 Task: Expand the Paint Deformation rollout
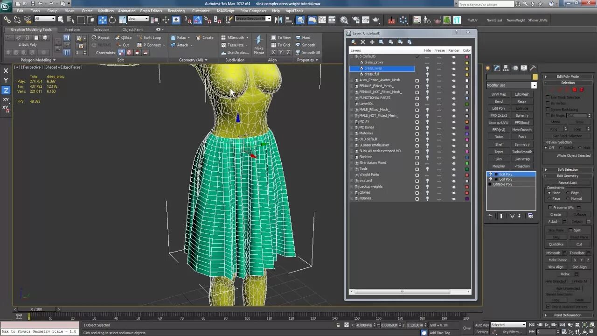pos(568,315)
